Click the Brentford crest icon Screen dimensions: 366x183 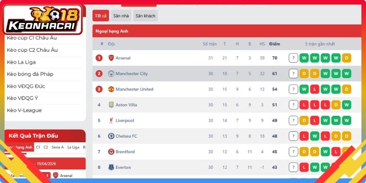click(x=111, y=152)
